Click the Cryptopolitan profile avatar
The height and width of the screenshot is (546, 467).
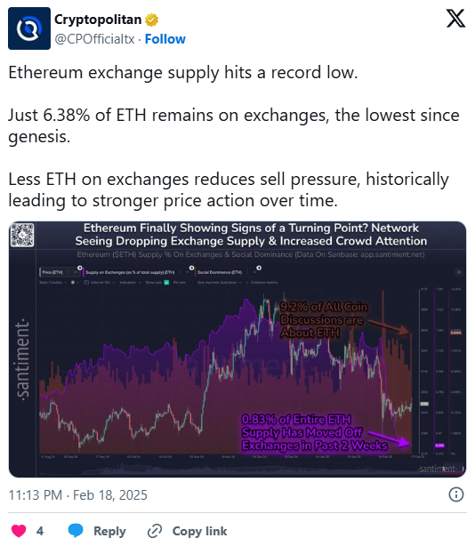click(29, 28)
